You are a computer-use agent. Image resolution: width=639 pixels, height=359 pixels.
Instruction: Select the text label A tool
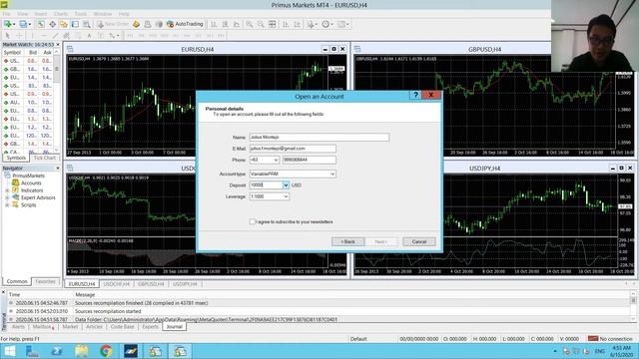pyautogui.click(x=89, y=36)
